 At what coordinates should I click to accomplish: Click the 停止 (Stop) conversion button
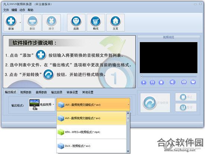pos(186,97)
